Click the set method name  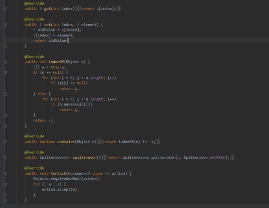47,25
